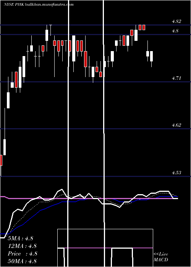Image resolution: width=191 pixels, height=267 pixels.
Task: Click the NYSE PHK bullkhan.munafasutra.com title text
Action: [x=39, y=5]
